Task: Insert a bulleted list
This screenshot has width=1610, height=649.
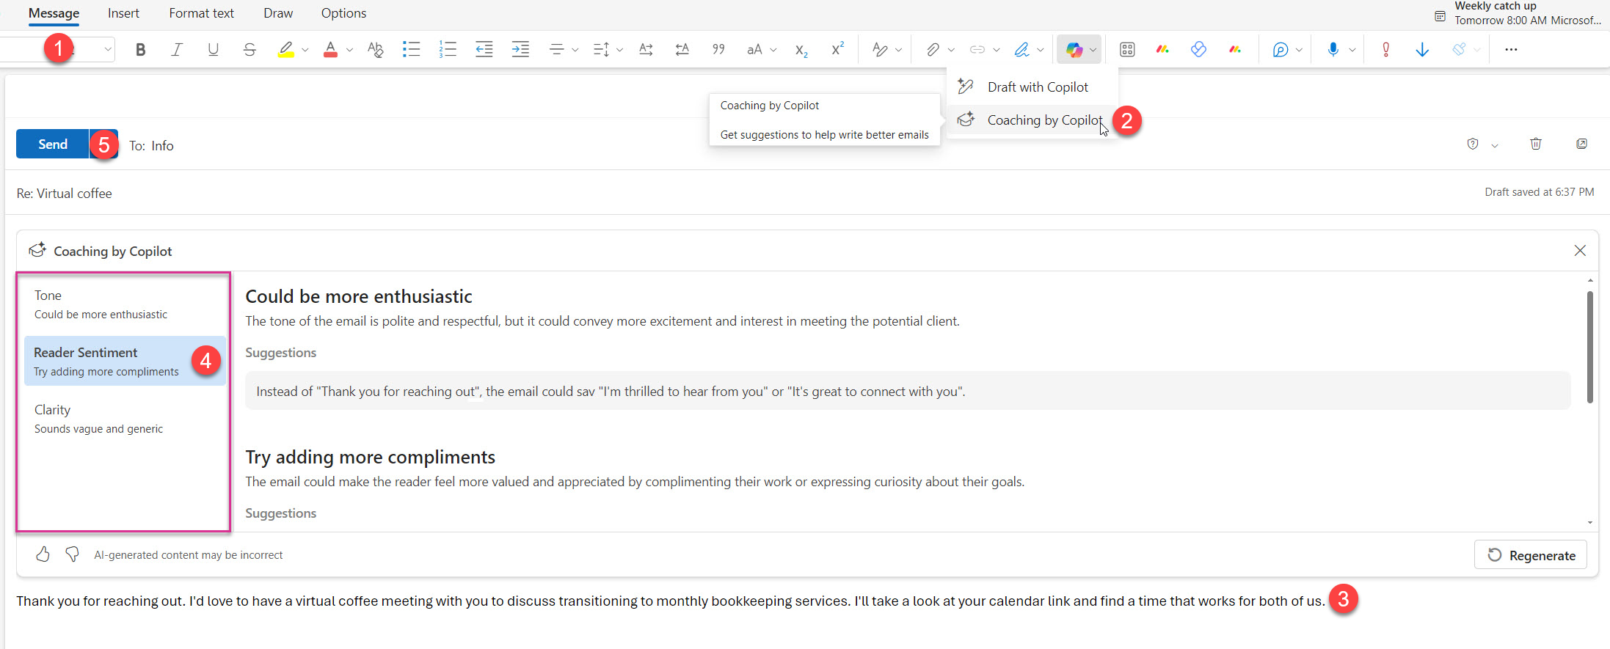Action: click(x=411, y=50)
